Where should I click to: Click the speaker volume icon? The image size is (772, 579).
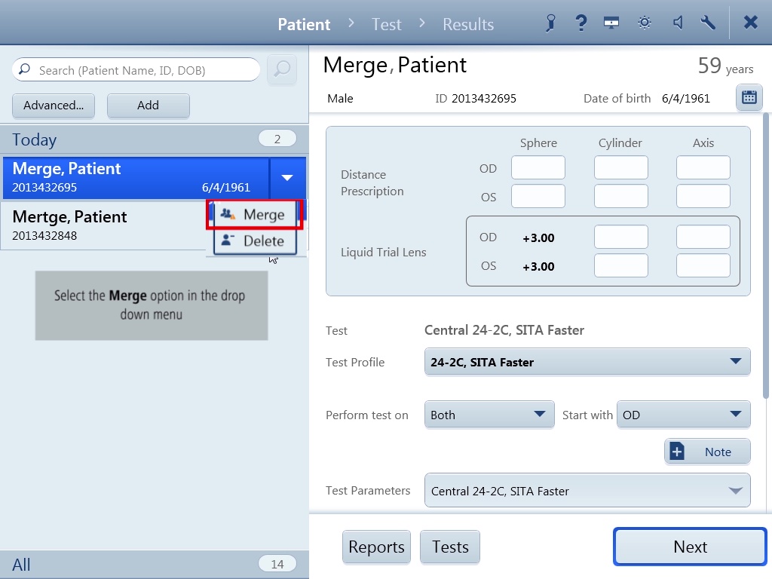coord(677,23)
